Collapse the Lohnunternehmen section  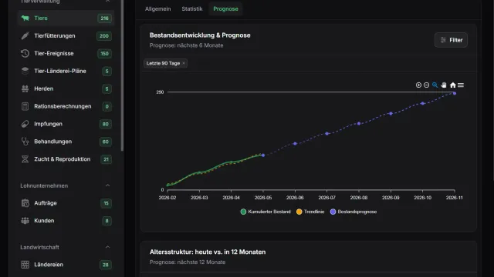tap(107, 185)
